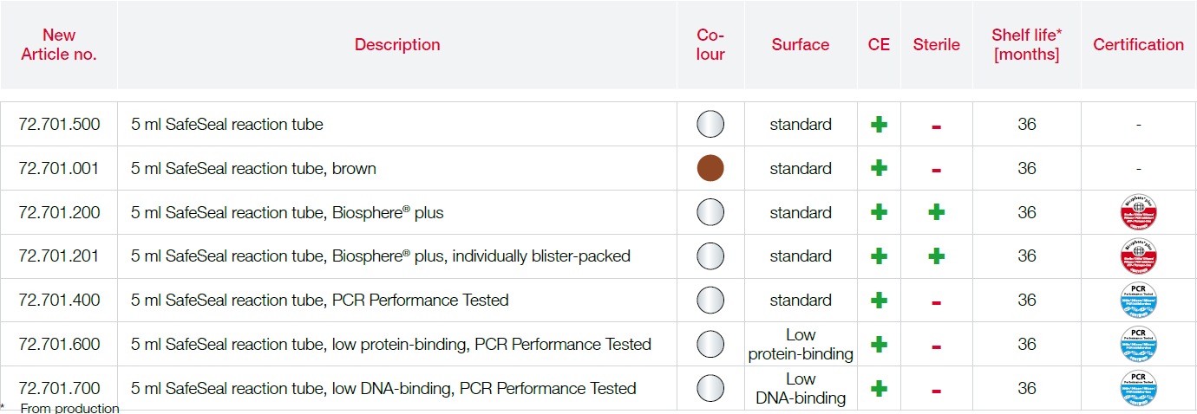The width and height of the screenshot is (1197, 414).
Task: Click green Sterile plus in 72.701.200 row
Action: (936, 212)
